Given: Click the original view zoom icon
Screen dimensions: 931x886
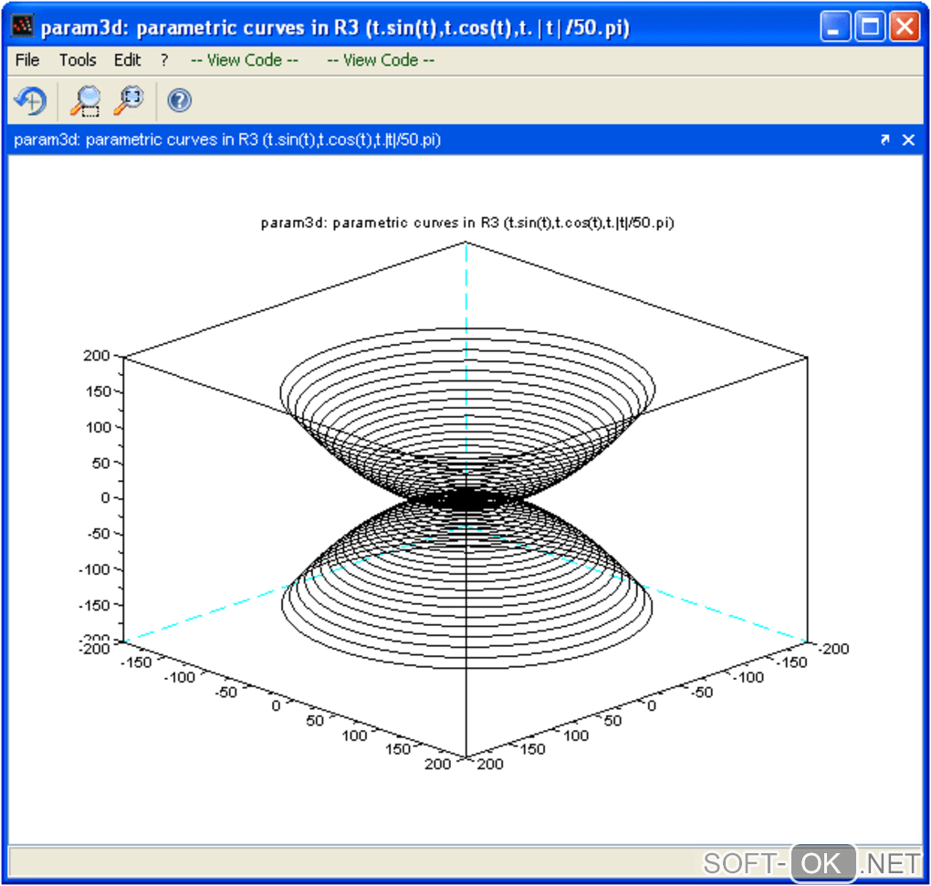Looking at the screenshot, I should tap(129, 100).
